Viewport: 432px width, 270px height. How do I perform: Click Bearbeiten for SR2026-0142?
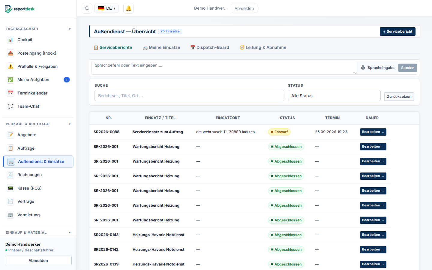tap(373, 250)
